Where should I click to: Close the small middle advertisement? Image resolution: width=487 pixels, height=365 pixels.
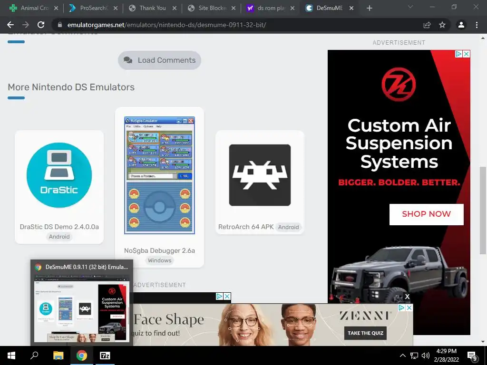click(227, 297)
